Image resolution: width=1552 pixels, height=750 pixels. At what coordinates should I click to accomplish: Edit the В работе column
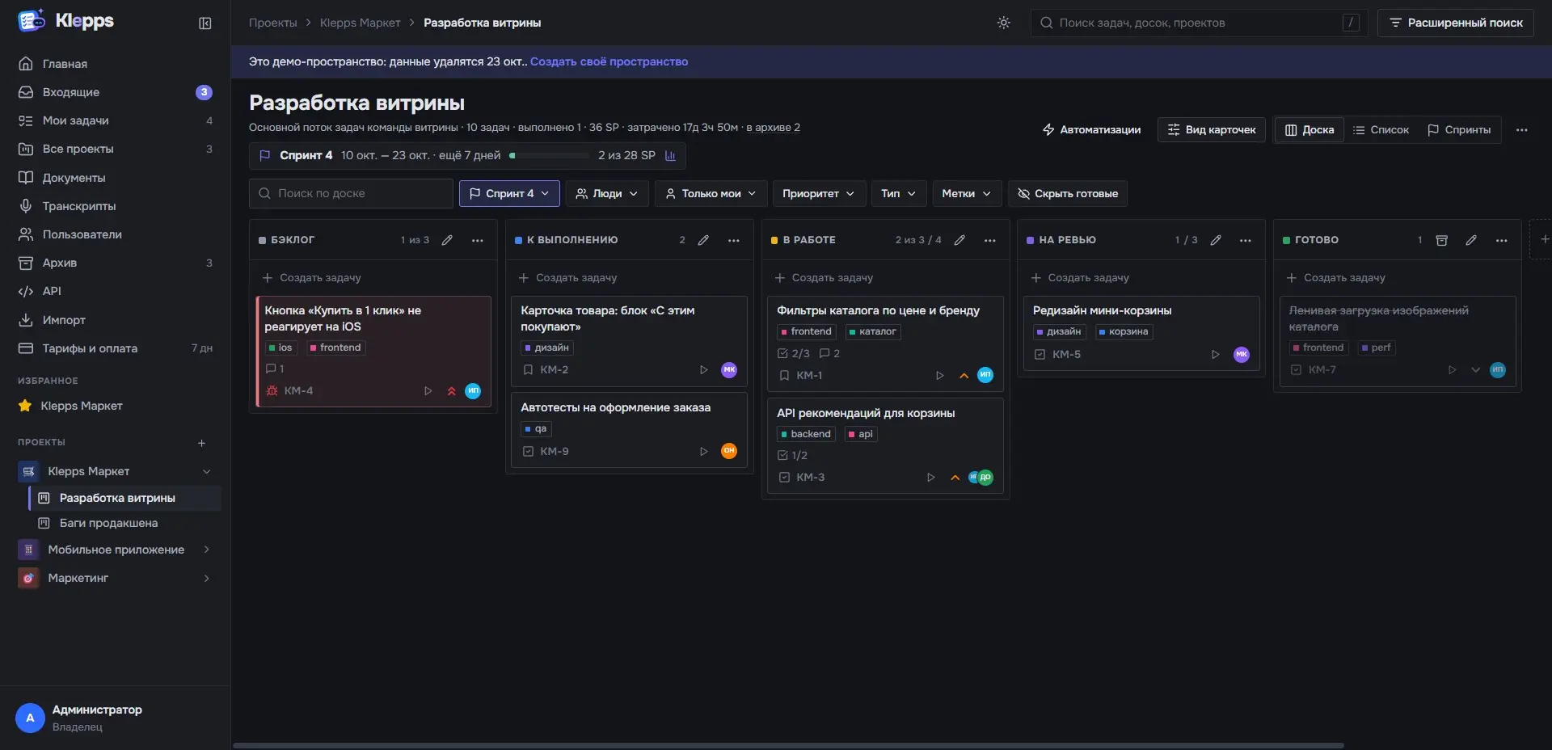pos(959,240)
